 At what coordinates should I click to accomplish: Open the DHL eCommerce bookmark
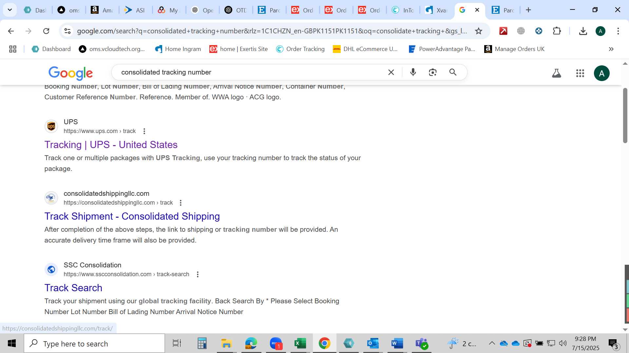coord(365,49)
